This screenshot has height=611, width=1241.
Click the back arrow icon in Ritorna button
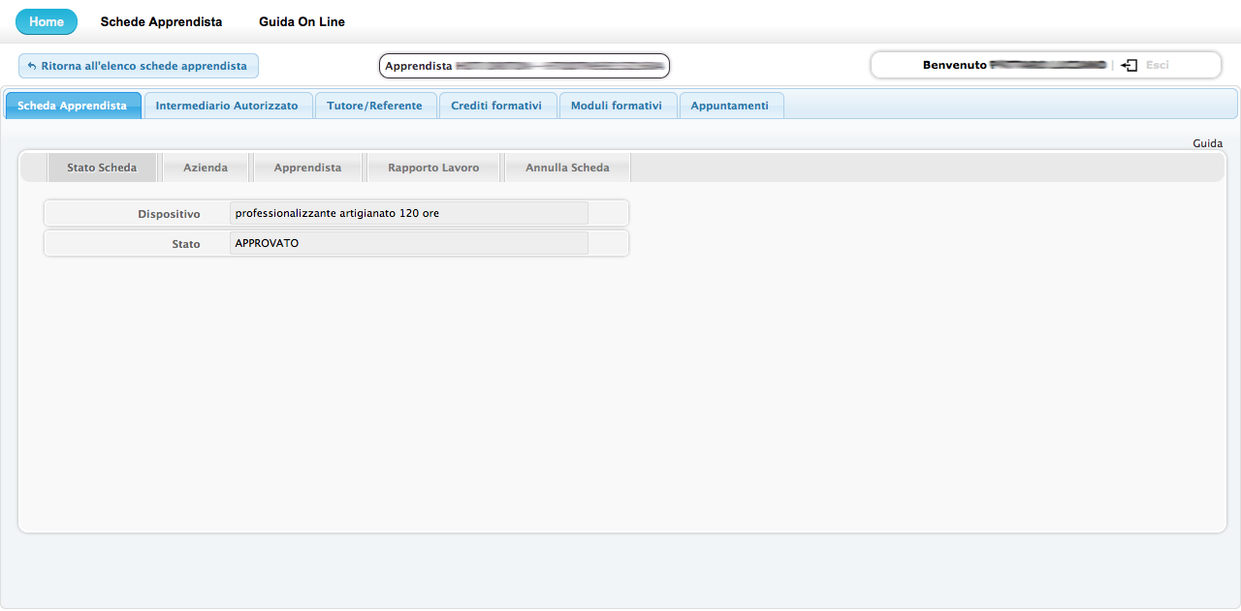pos(31,66)
